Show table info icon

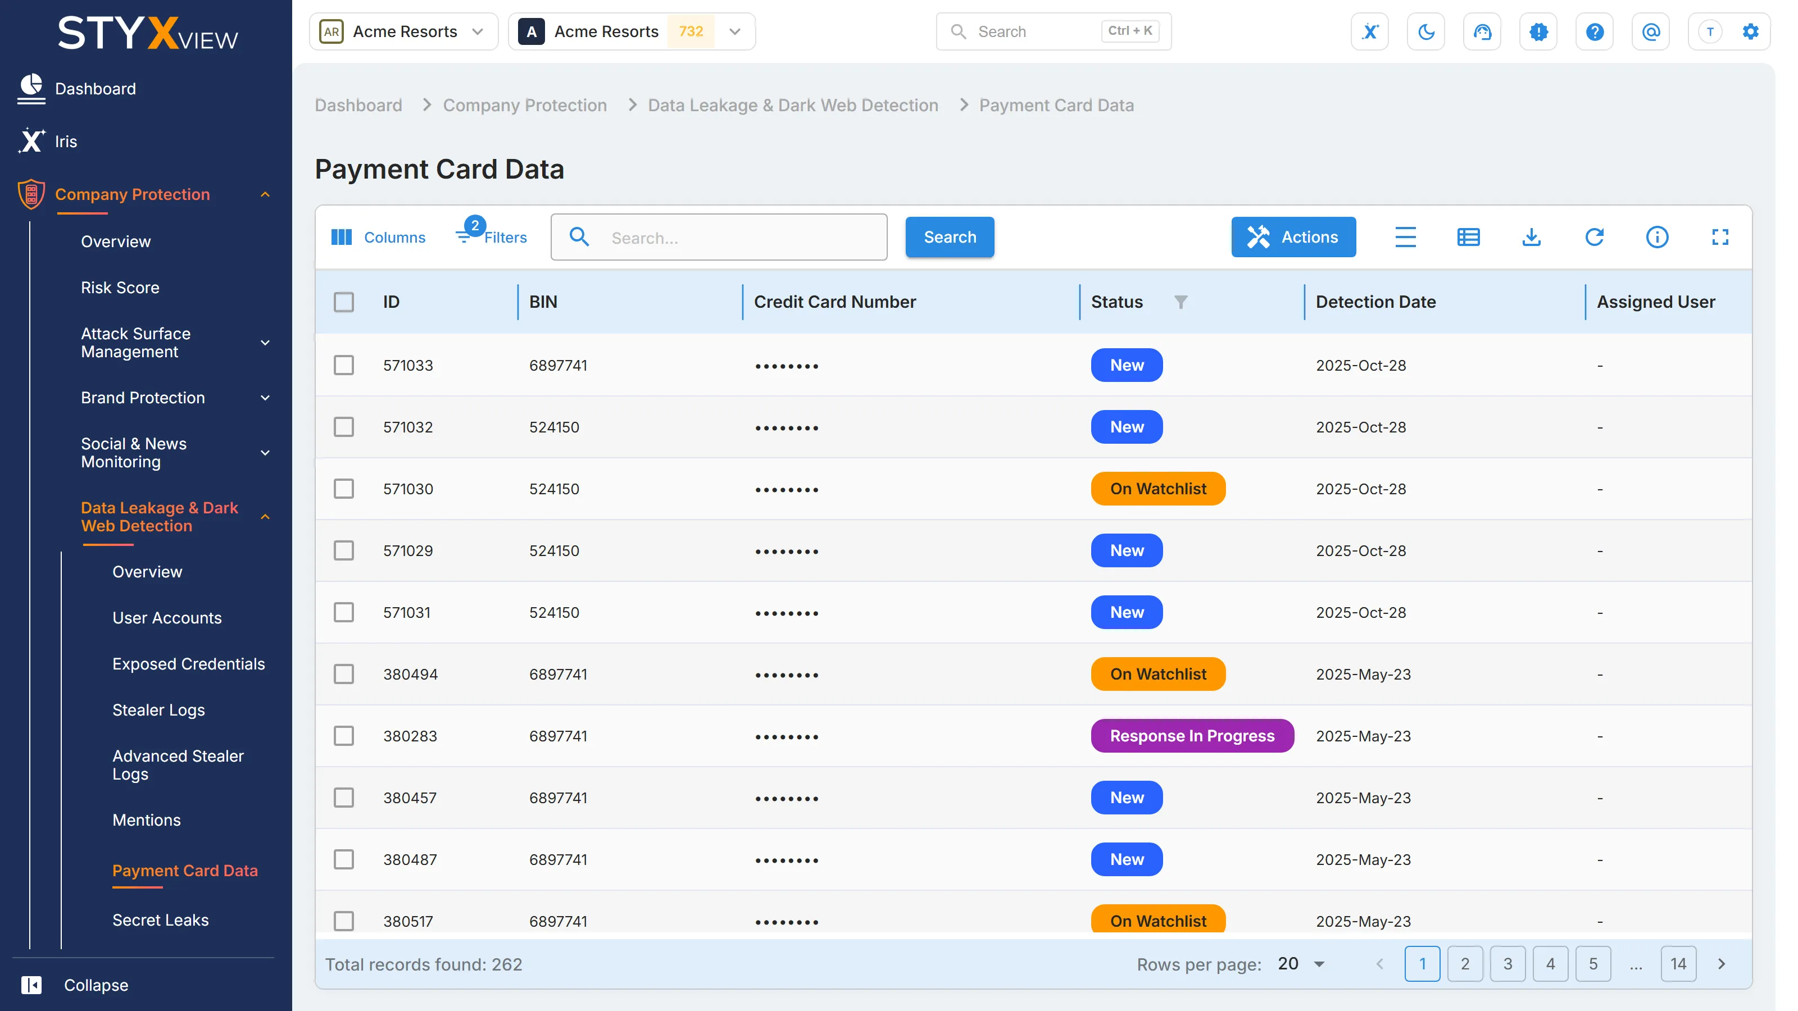(x=1657, y=237)
